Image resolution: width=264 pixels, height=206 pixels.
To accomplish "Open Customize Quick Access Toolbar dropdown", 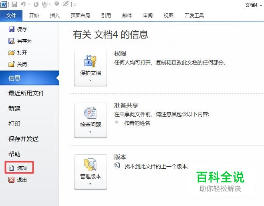I will click(x=75, y=5).
